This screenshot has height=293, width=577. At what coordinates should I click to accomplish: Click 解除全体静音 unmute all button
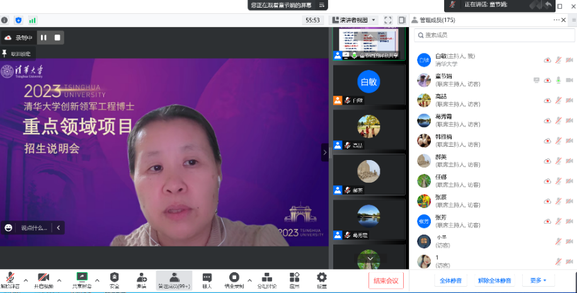[x=494, y=280]
